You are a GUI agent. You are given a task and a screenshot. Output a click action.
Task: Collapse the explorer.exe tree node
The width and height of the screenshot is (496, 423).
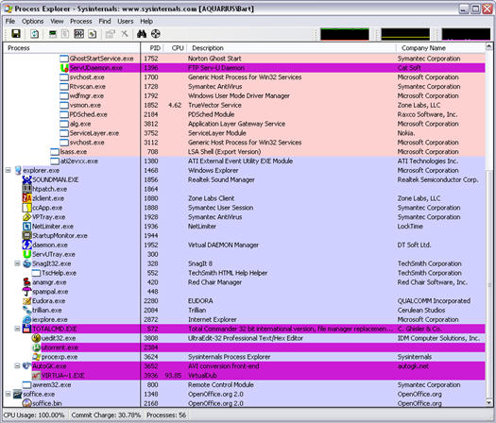point(8,170)
